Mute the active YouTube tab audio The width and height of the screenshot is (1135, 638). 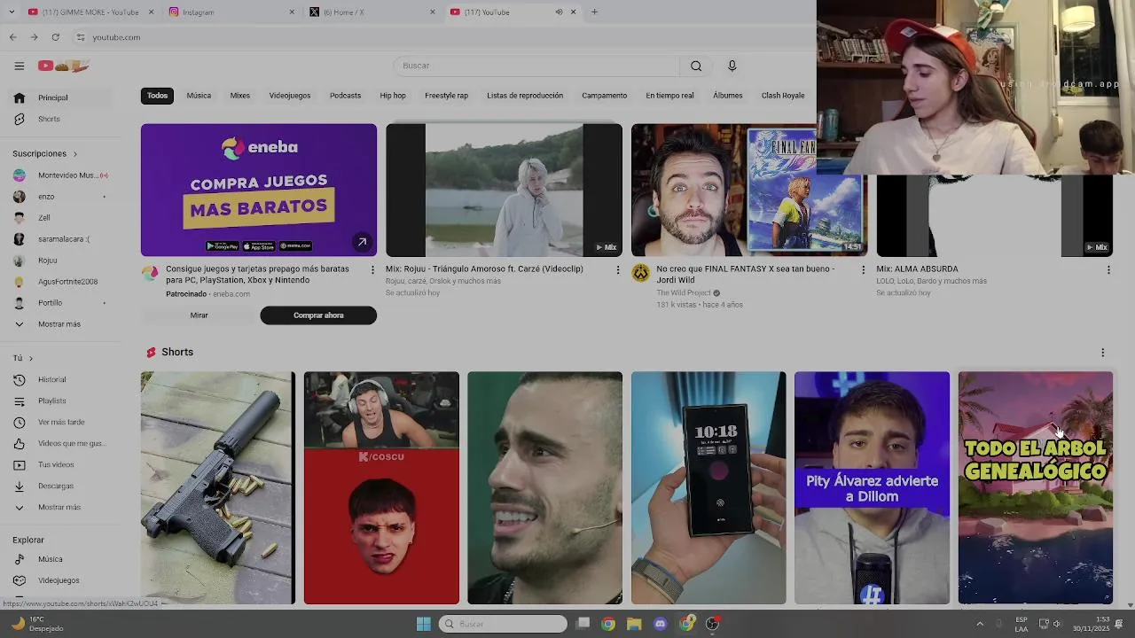pyautogui.click(x=559, y=12)
